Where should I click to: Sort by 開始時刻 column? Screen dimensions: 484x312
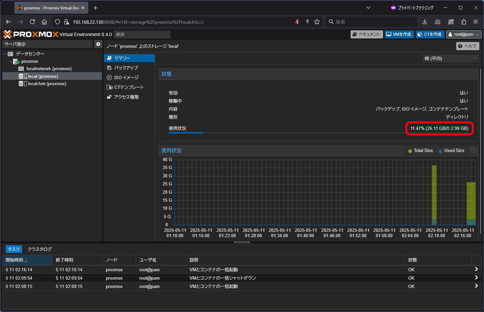click(27, 260)
